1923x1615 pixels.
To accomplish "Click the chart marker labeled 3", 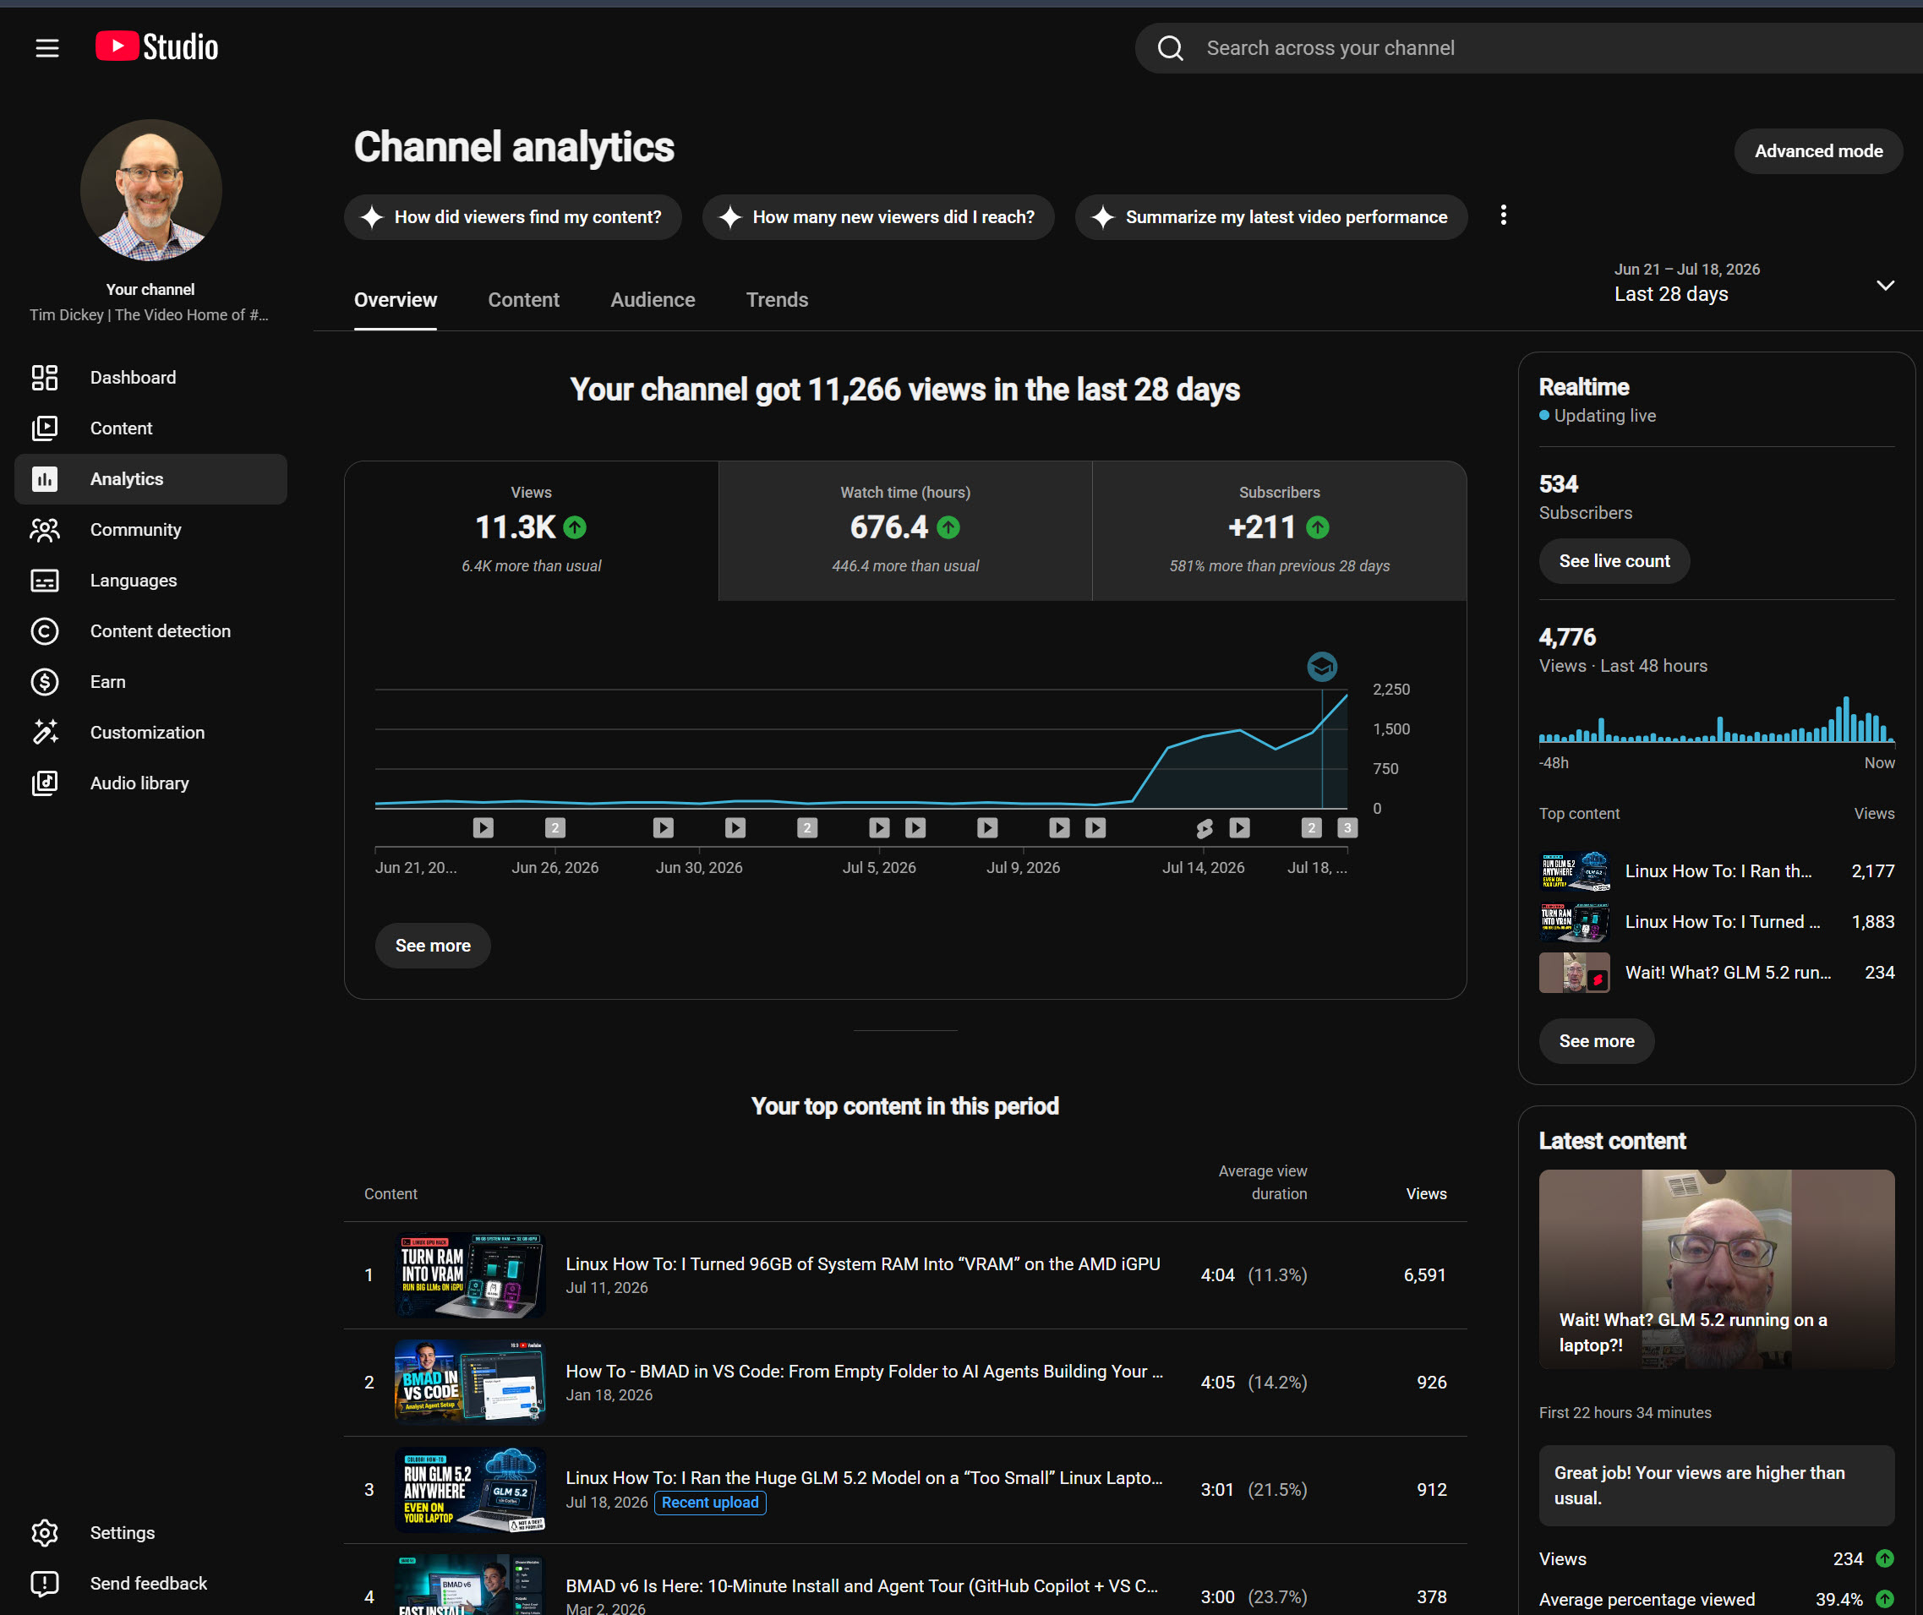I will click(1347, 827).
